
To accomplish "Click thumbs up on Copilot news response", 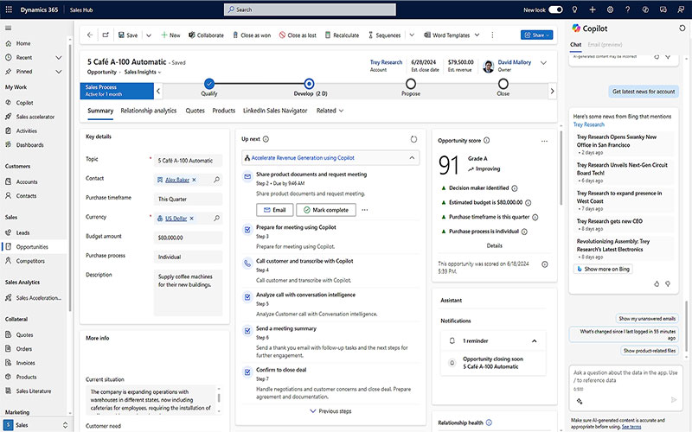I will tap(657, 284).
